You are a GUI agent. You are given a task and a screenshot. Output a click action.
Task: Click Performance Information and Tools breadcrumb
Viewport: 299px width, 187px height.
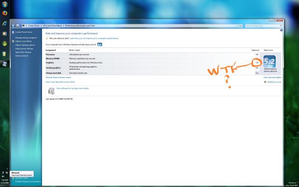80,26
